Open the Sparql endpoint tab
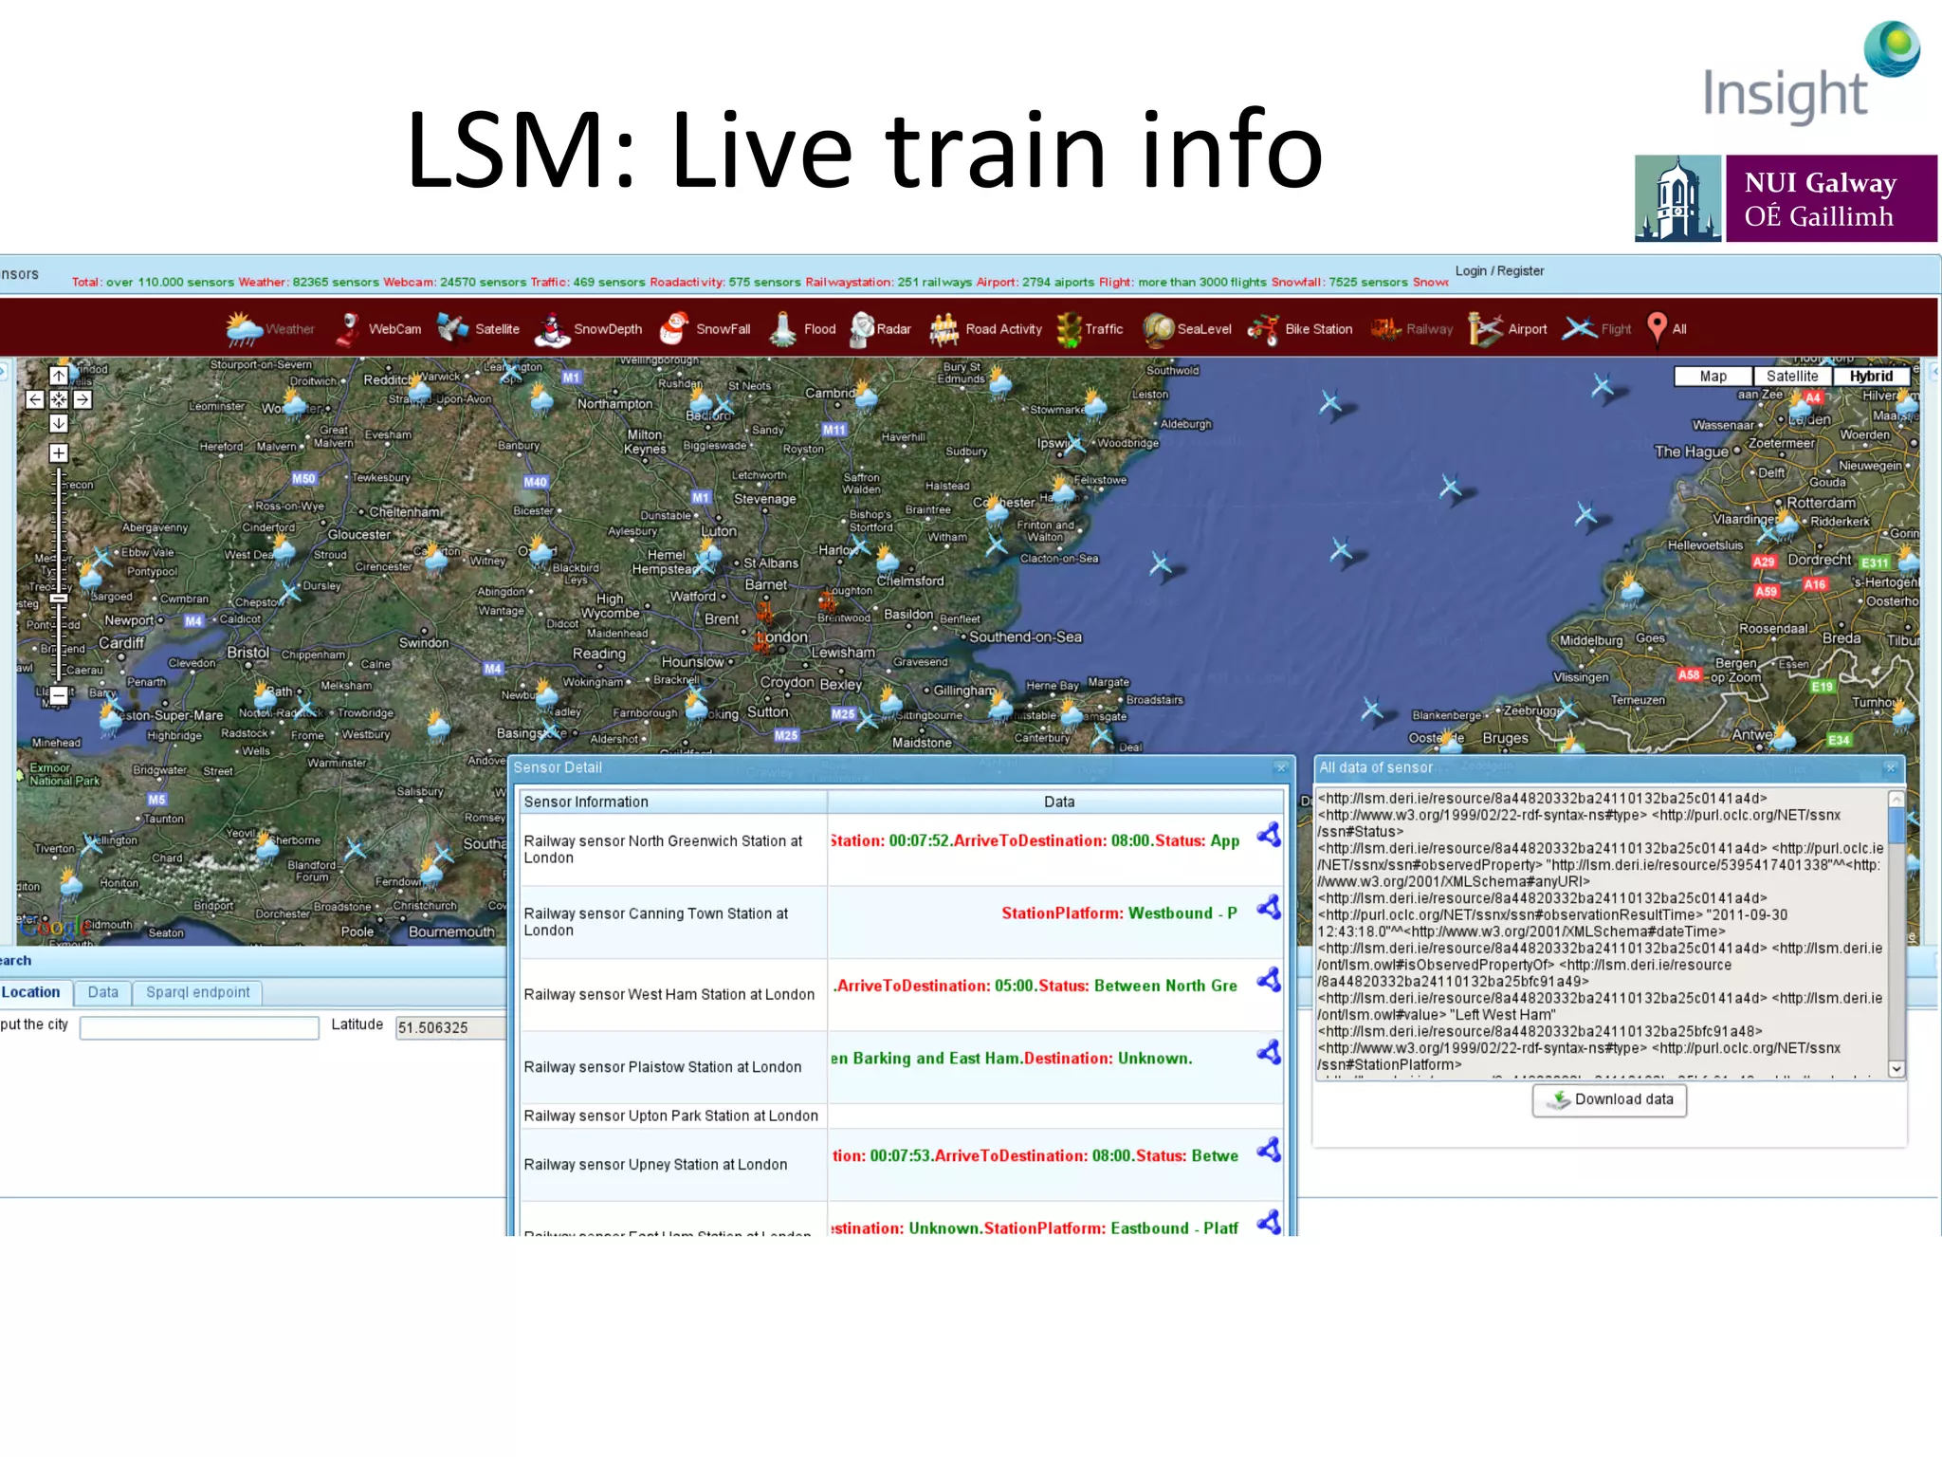 click(198, 992)
